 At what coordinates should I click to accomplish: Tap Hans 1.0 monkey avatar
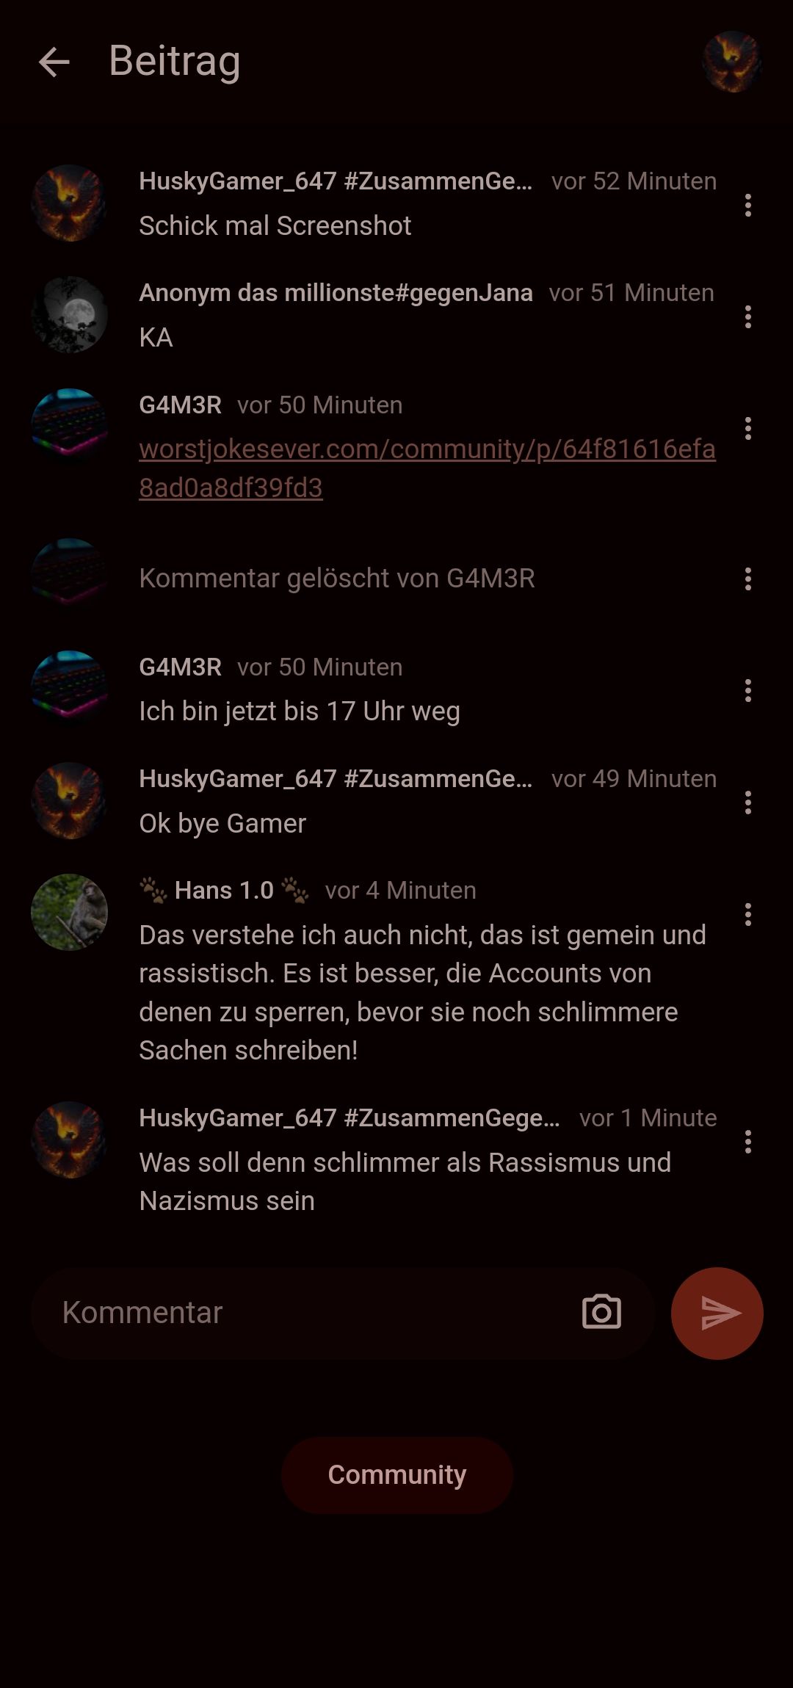click(70, 912)
